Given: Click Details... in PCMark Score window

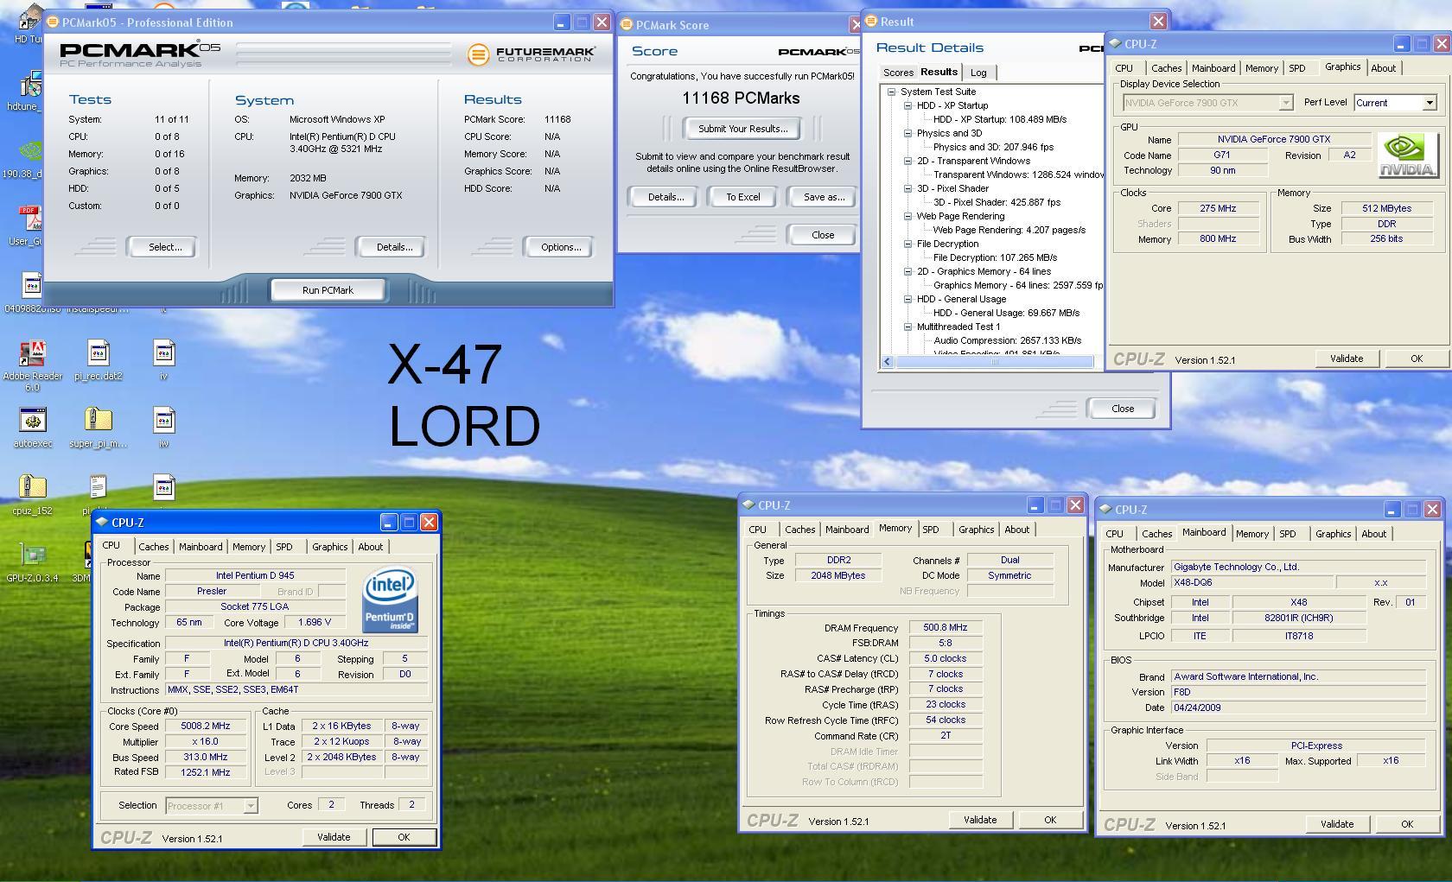Looking at the screenshot, I should 665,197.
